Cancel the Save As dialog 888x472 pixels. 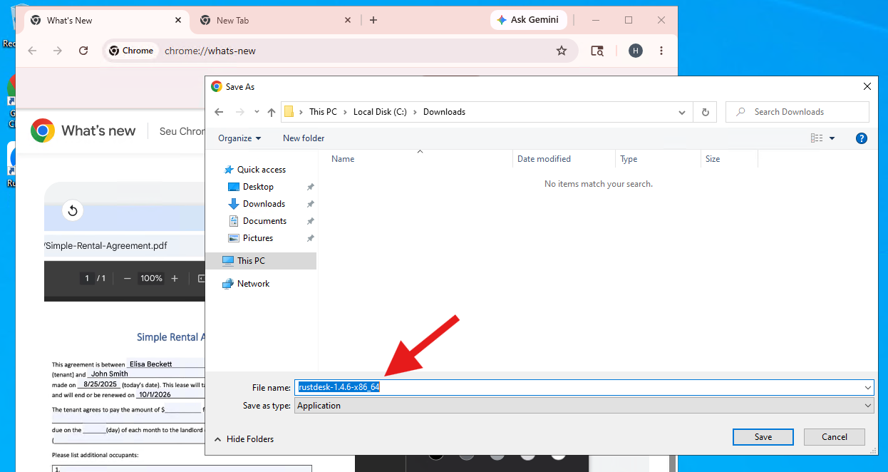point(835,437)
